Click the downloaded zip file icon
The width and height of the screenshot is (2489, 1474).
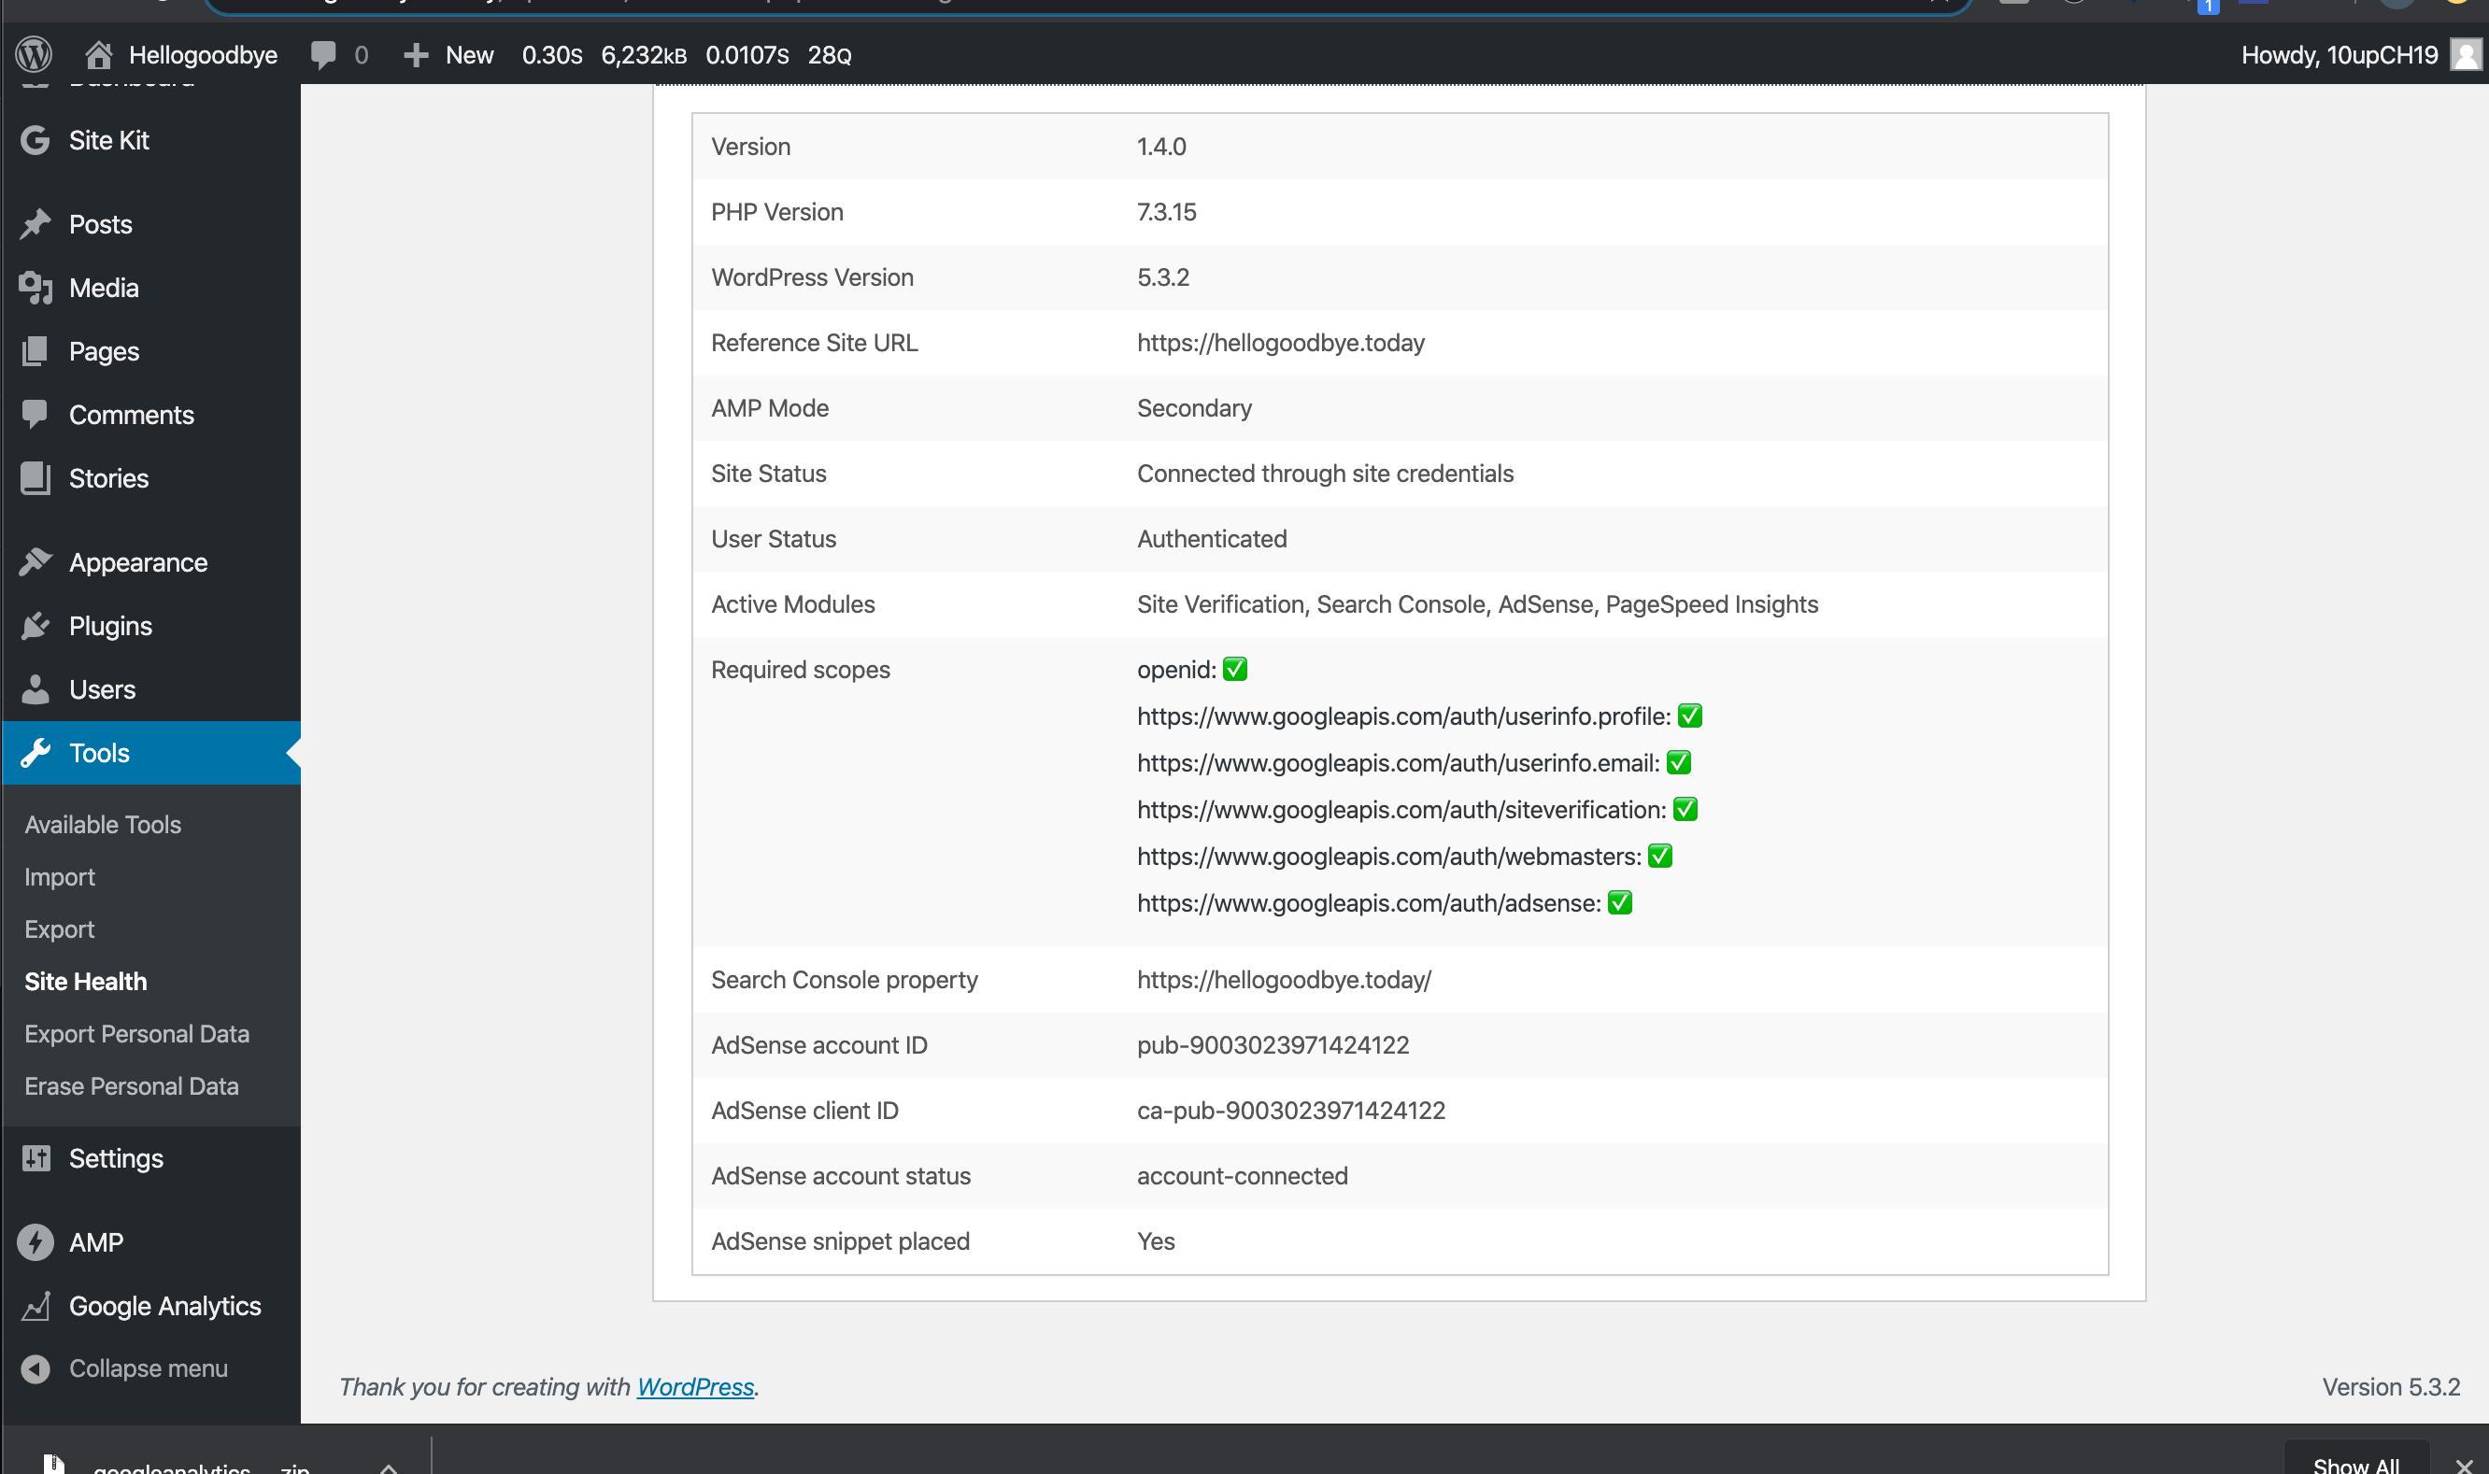(x=53, y=1464)
